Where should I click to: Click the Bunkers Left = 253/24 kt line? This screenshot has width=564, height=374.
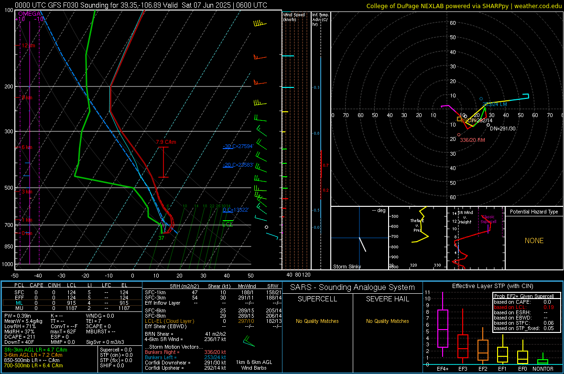pyautogui.click(x=185, y=357)
